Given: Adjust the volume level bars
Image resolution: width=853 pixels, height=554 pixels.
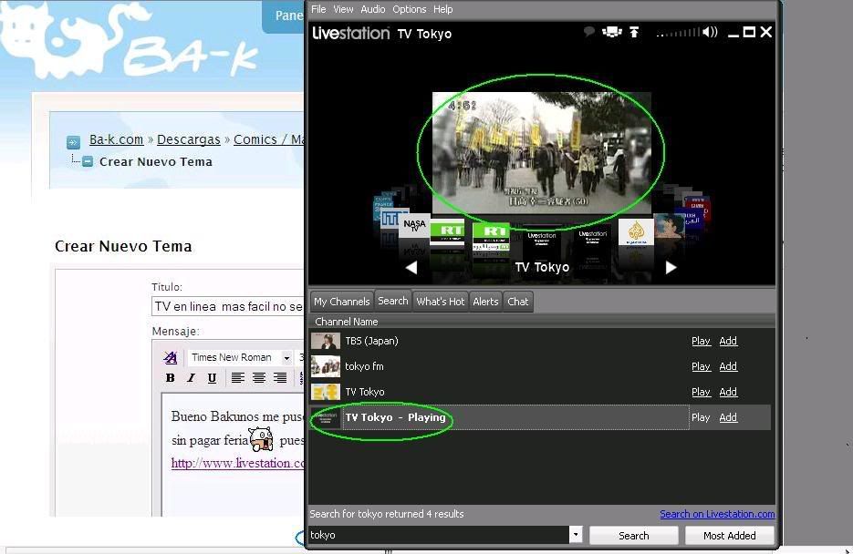Looking at the screenshot, I should (x=678, y=33).
